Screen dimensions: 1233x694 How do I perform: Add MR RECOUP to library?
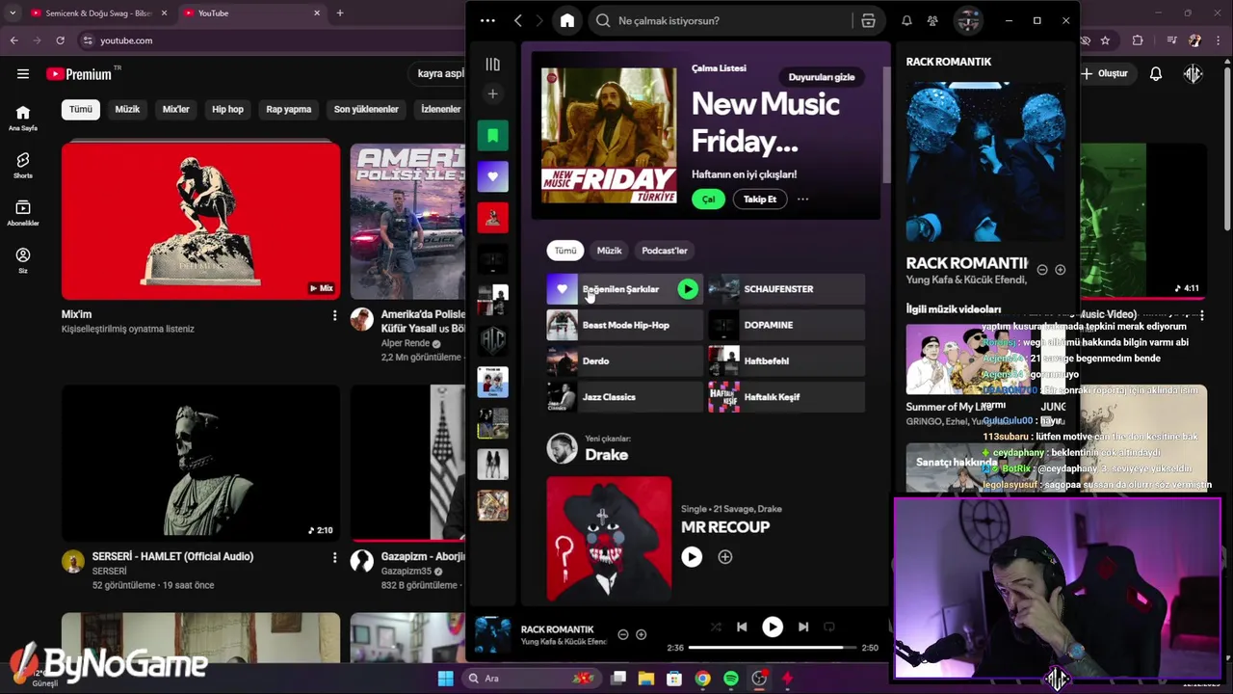point(725,556)
